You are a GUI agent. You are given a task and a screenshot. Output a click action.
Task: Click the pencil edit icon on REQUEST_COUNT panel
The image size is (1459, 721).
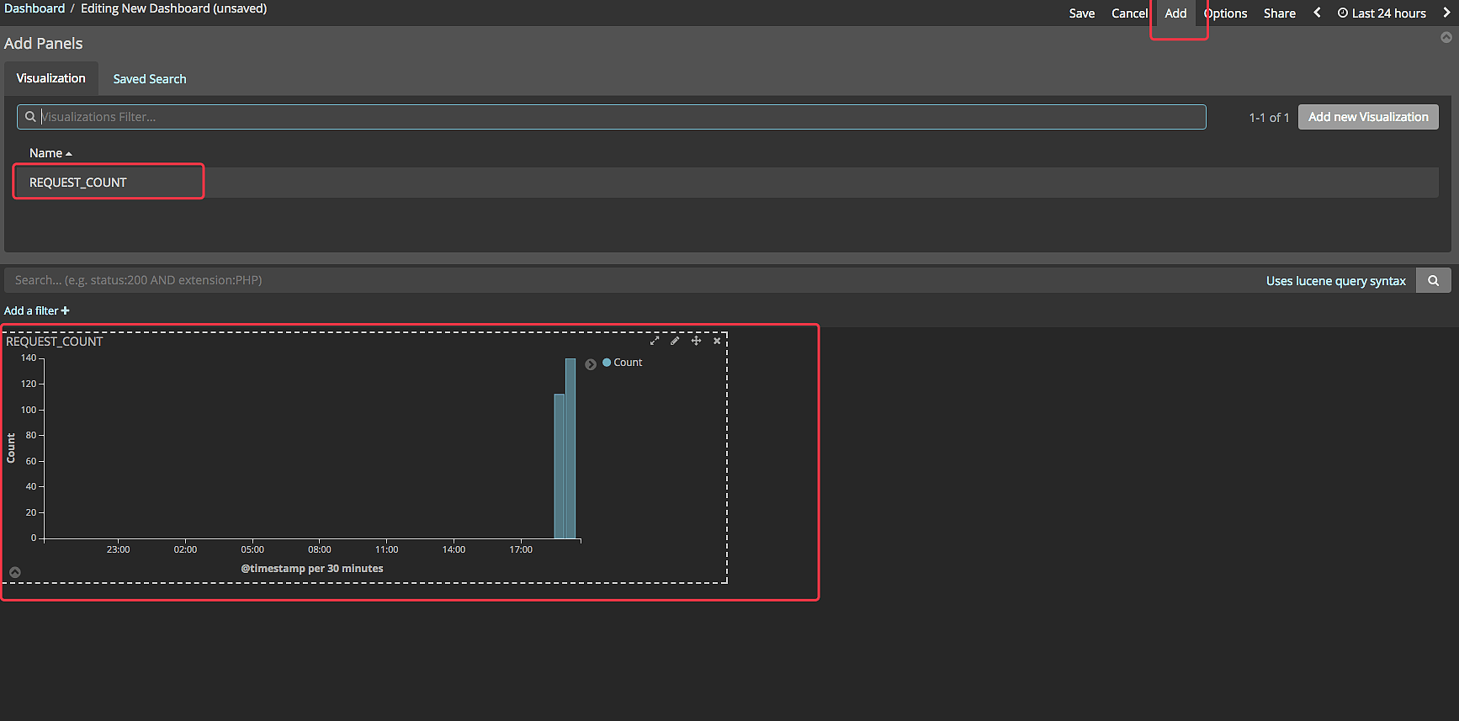click(675, 341)
